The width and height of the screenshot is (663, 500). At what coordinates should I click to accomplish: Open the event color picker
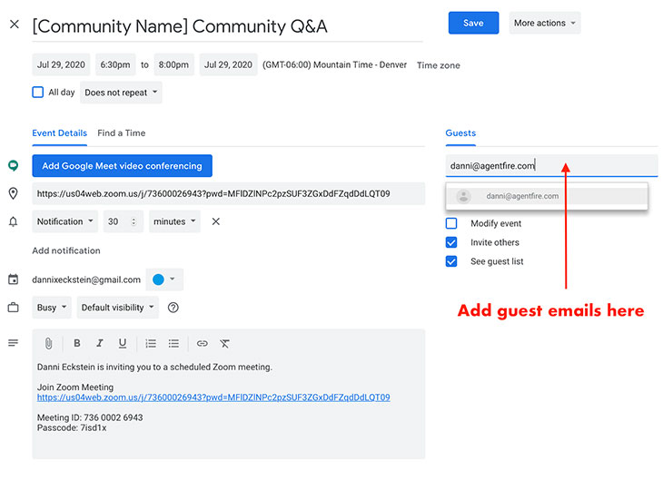pos(163,279)
